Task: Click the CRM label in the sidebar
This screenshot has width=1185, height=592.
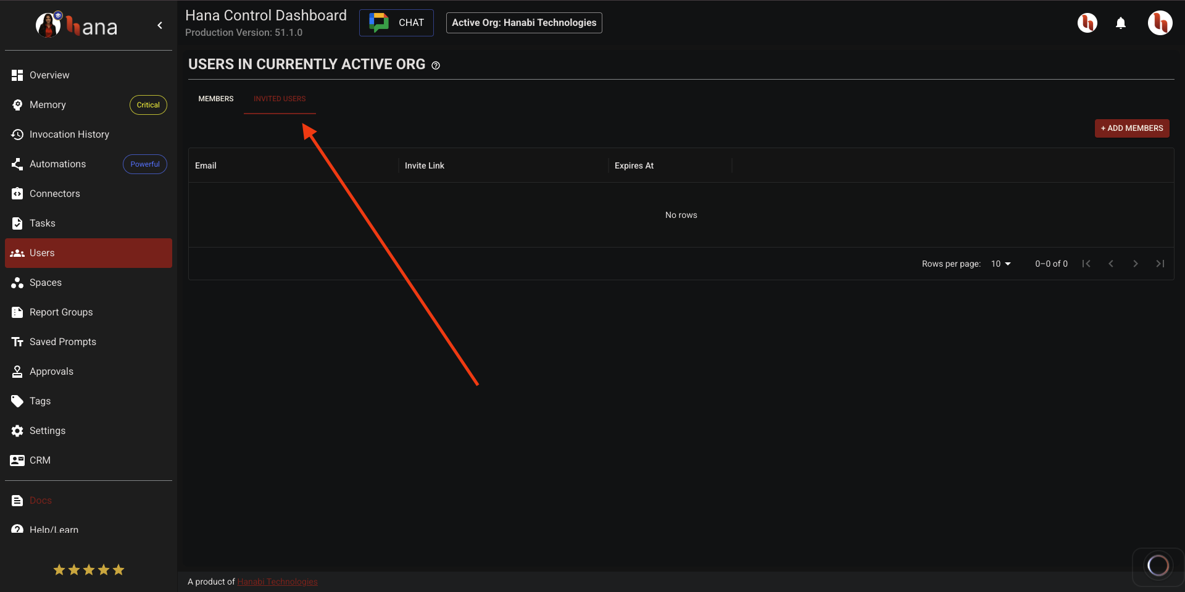Action: [x=40, y=461]
